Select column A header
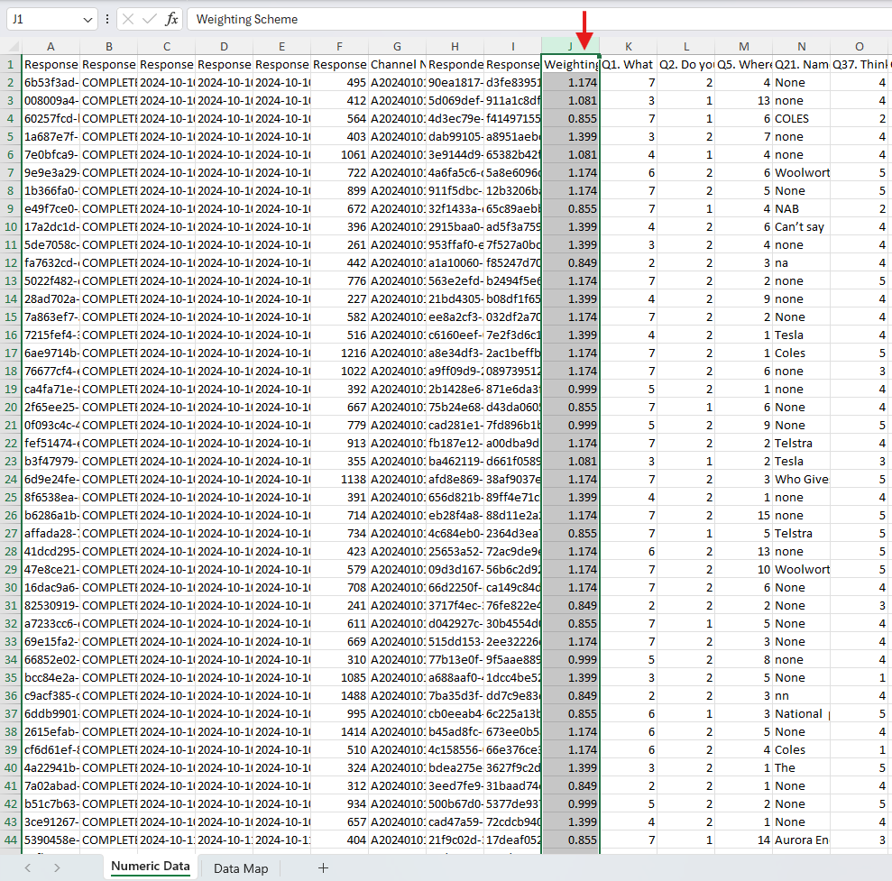 [51, 47]
